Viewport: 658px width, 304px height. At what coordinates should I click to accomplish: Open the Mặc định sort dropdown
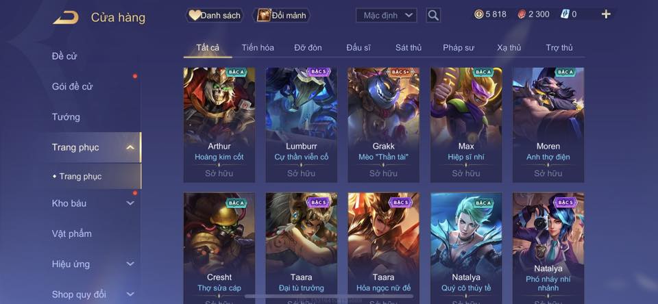(x=386, y=16)
